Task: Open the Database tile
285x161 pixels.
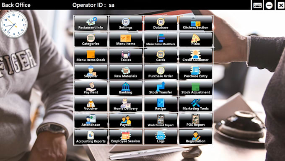Action: 161,23
